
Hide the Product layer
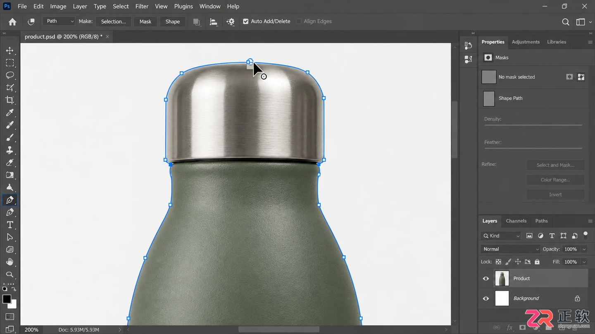tap(486, 279)
